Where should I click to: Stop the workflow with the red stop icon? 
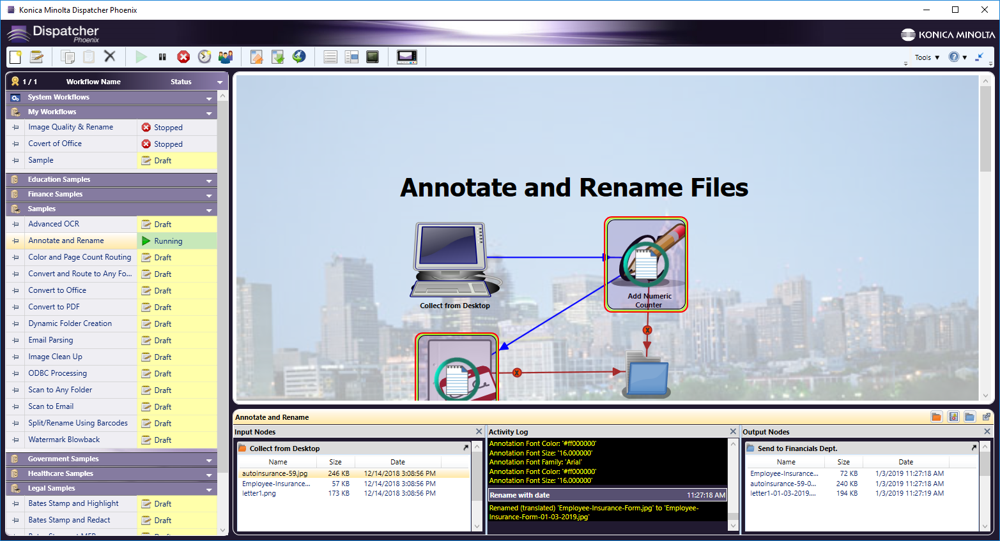point(183,57)
